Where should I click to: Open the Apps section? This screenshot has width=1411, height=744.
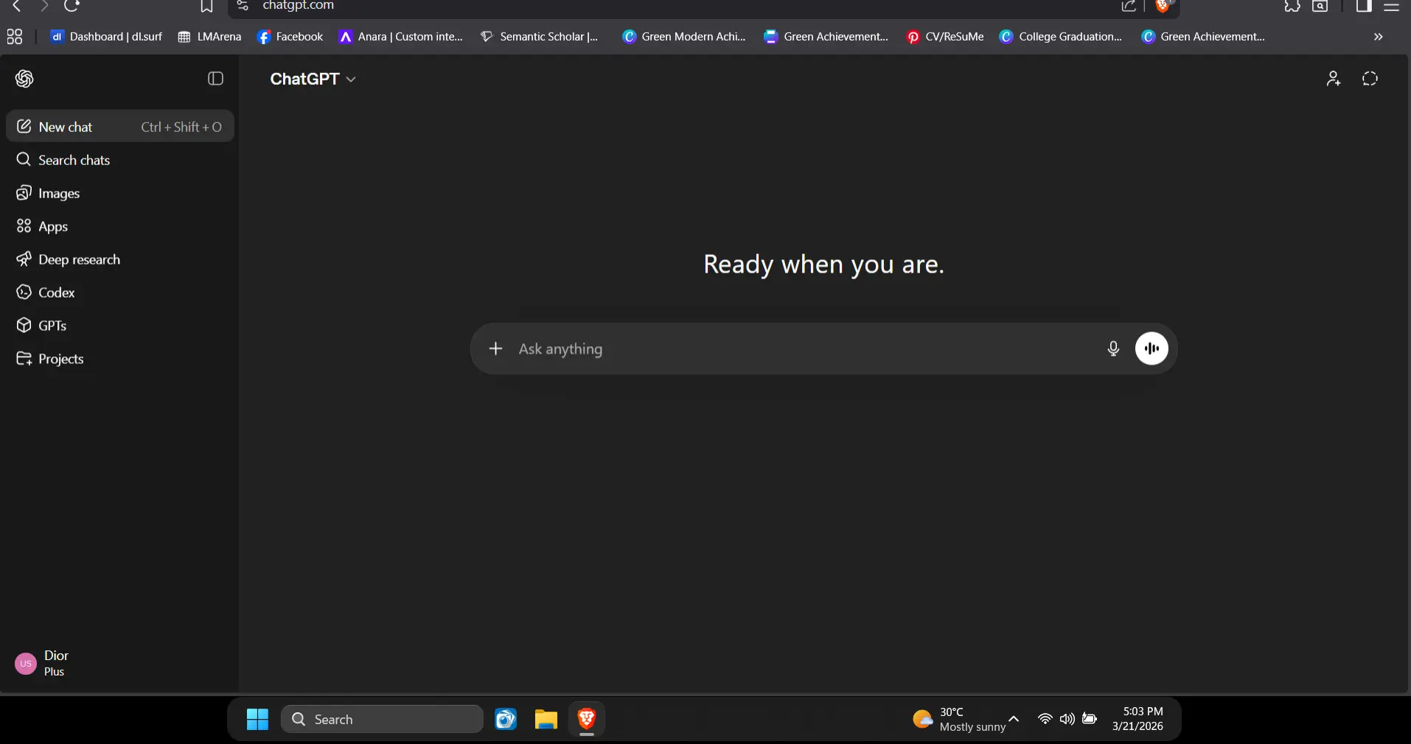tap(120, 226)
